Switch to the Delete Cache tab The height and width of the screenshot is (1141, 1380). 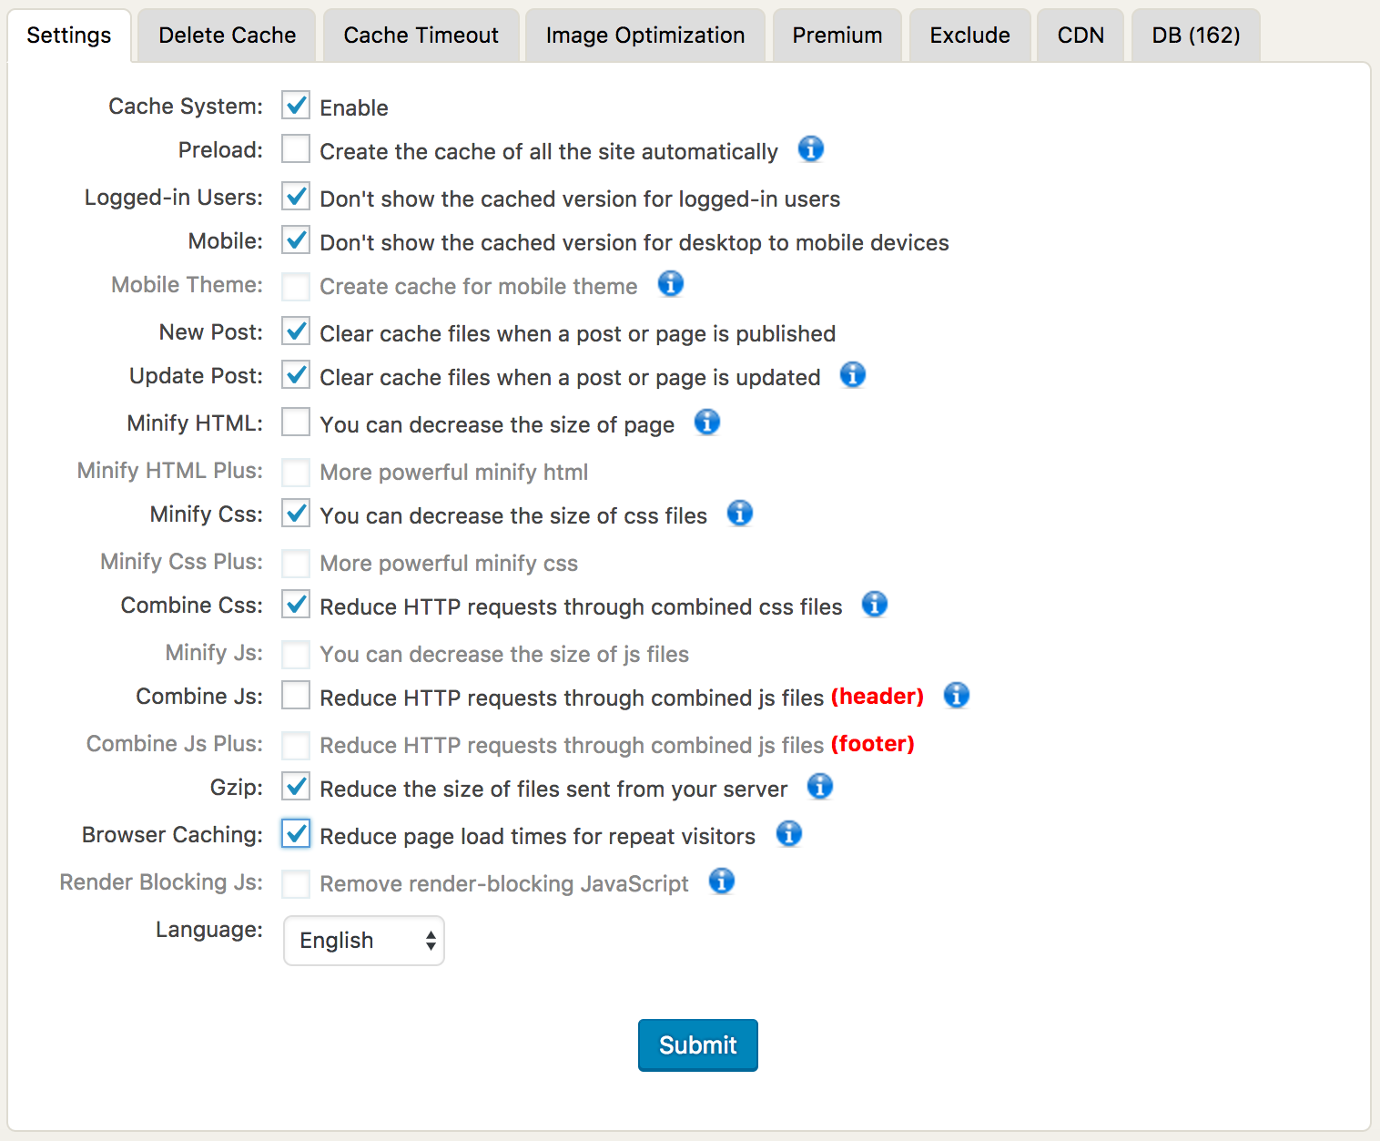[227, 36]
